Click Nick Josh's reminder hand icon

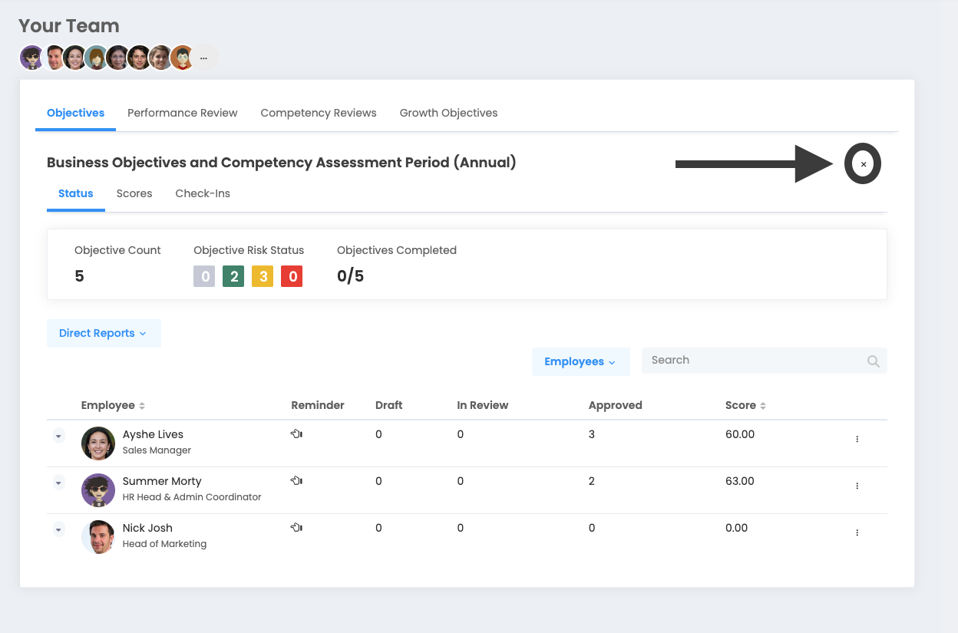(296, 528)
